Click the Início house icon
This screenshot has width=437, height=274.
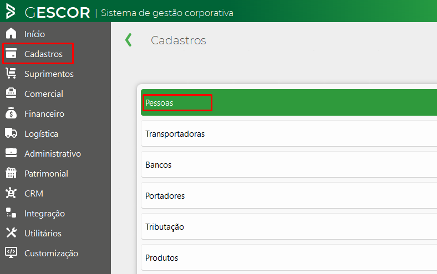pyautogui.click(x=11, y=33)
